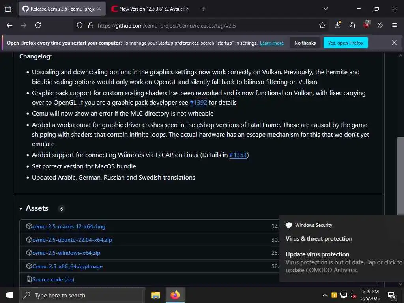Open the Firefox View pinned tab icon
This screenshot has width=404, height=303.
point(8,9)
